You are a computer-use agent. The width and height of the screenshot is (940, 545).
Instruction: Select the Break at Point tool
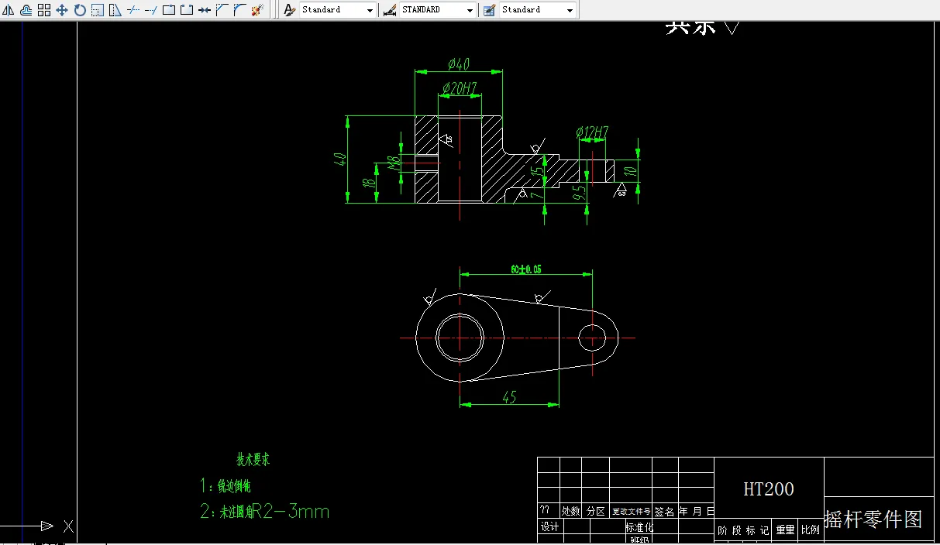[x=168, y=10]
